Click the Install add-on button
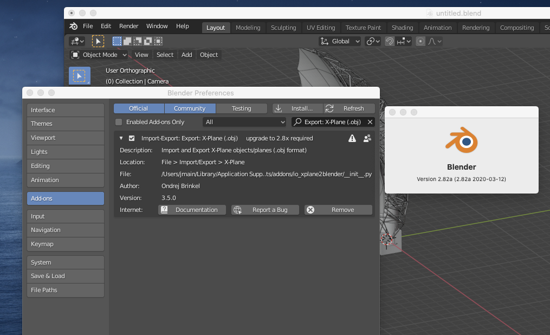Viewport: 550px width, 335px height. (x=297, y=108)
